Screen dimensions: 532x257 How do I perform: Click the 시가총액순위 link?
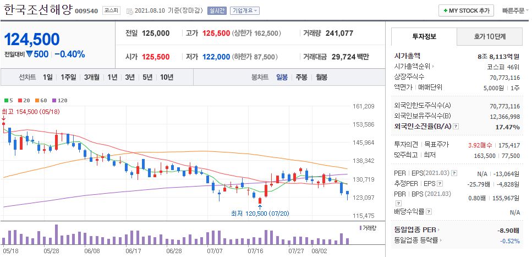tap(412, 67)
